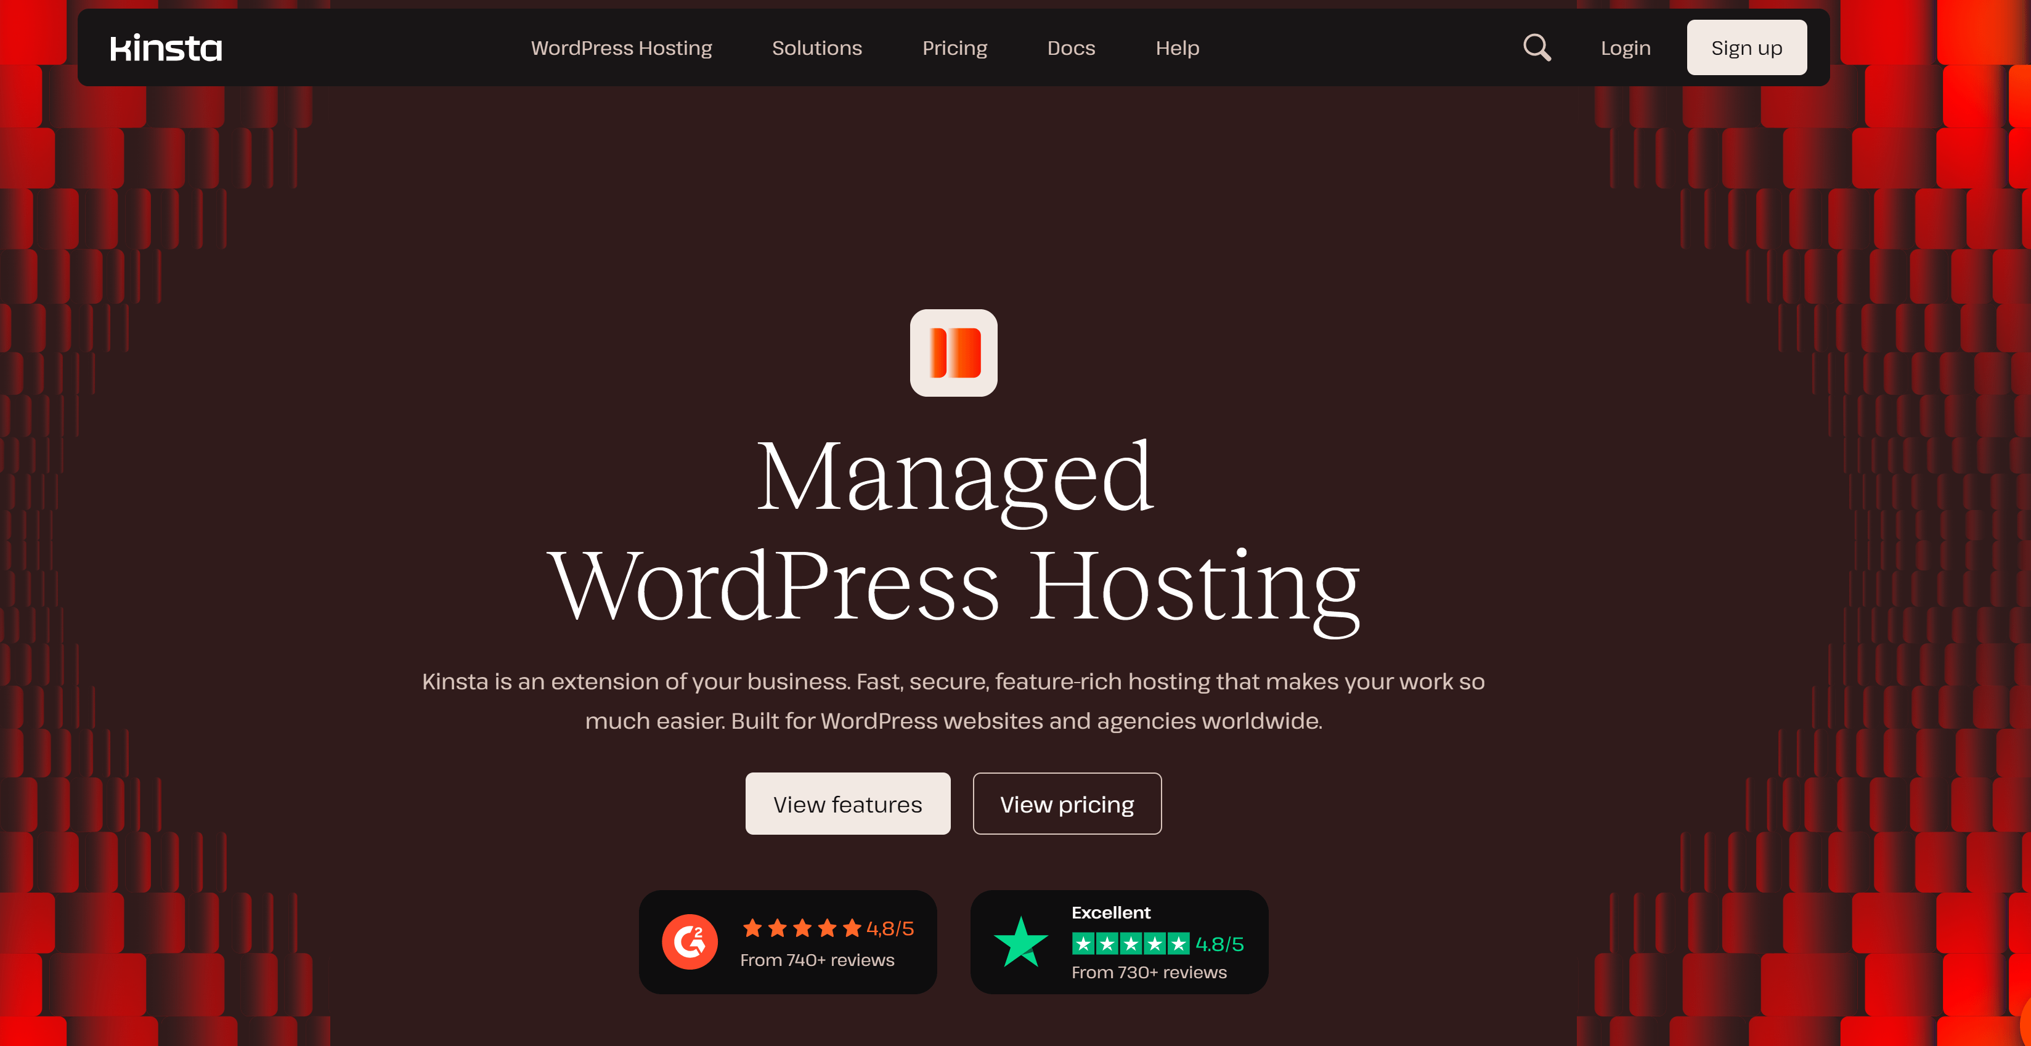Open the 'From 730+ reviews' text
Screen dimensions: 2031x1046
coord(1149,972)
